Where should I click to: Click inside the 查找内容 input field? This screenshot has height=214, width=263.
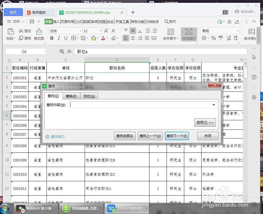click(x=140, y=105)
